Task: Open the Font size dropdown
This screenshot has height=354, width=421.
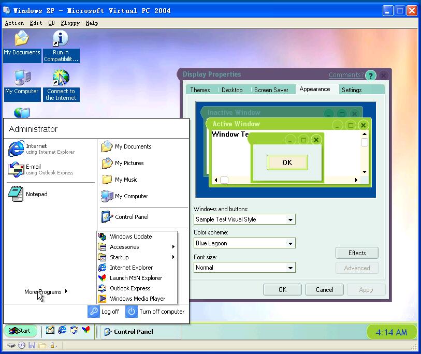Action: (290, 268)
